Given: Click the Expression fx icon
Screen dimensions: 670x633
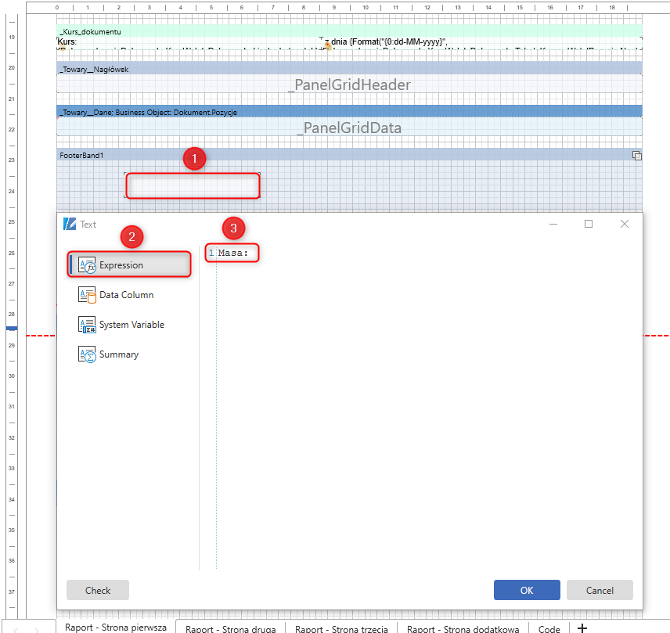Looking at the screenshot, I should click(x=87, y=265).
